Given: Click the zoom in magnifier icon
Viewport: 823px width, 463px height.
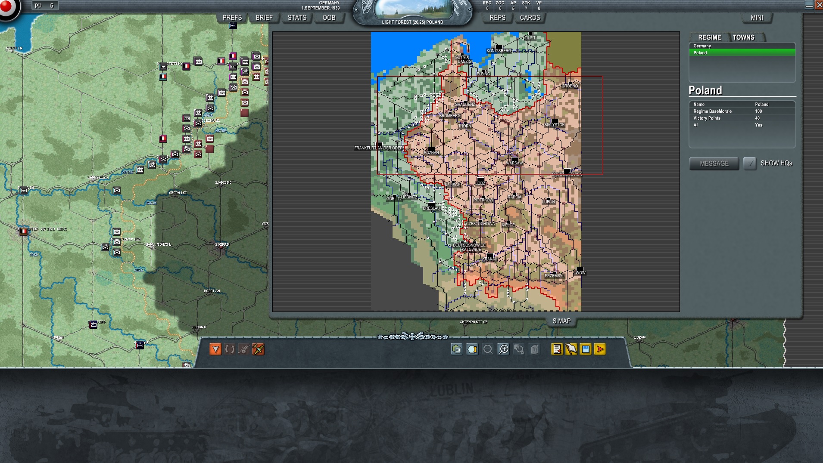Looking at the screenshot, I should 503,349.
